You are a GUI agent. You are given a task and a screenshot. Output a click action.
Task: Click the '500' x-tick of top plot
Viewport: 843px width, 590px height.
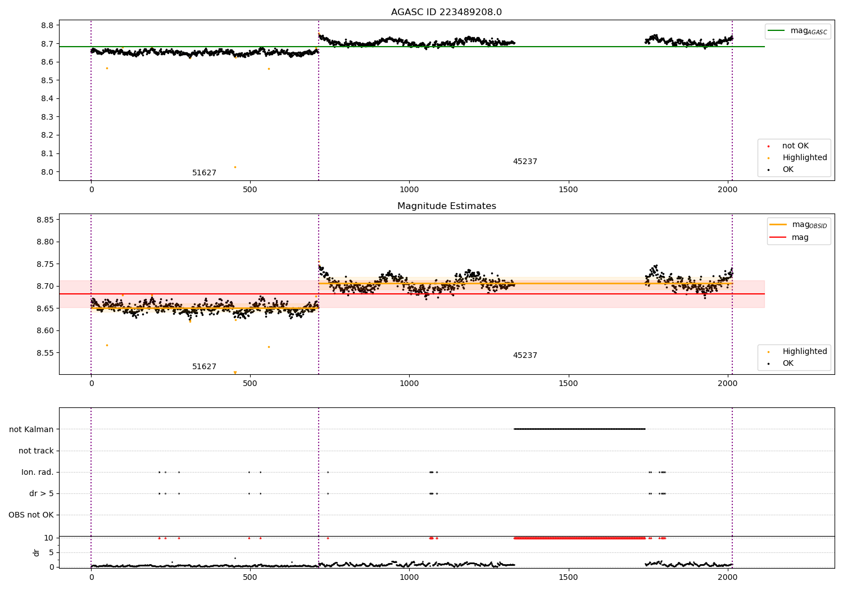click(x=250, y=189)
